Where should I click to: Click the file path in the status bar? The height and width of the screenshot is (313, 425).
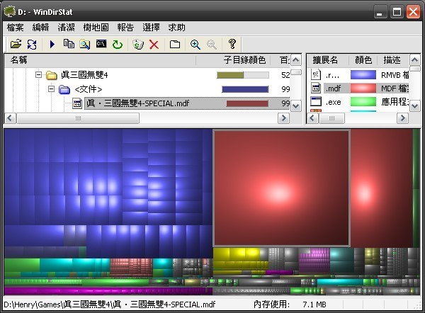(109, 305)
